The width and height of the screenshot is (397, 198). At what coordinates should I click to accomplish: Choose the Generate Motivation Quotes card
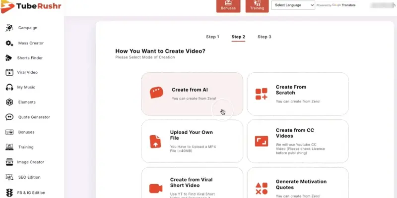tap(298, 183)
